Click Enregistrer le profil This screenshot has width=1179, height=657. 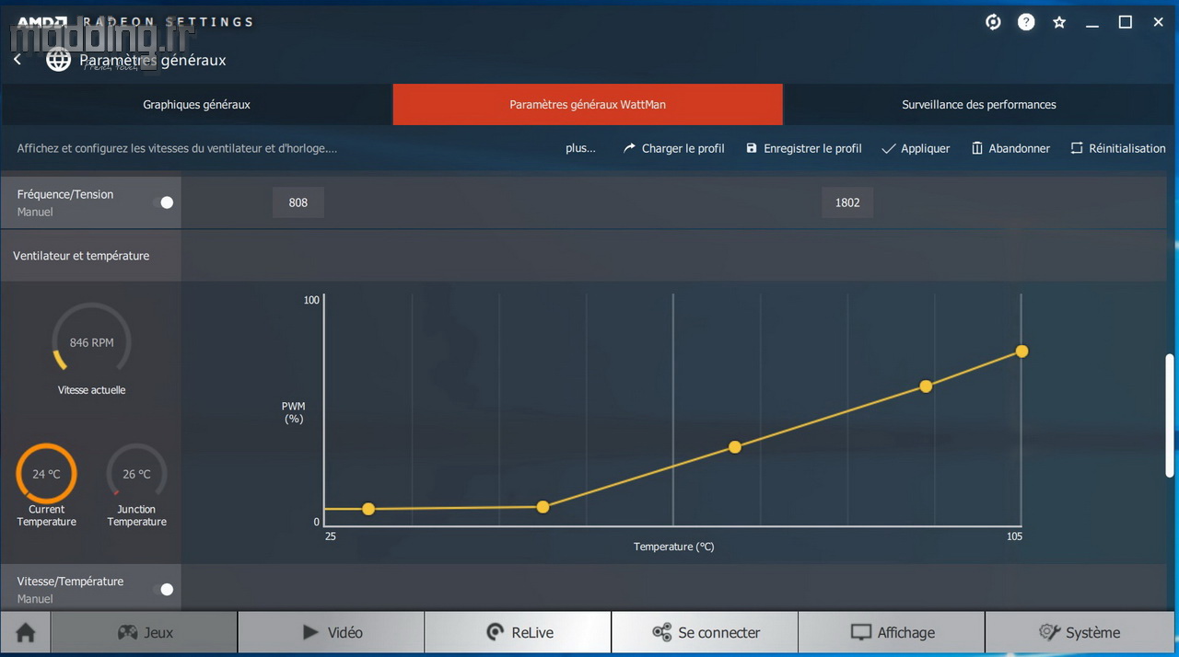pos(804,148)
